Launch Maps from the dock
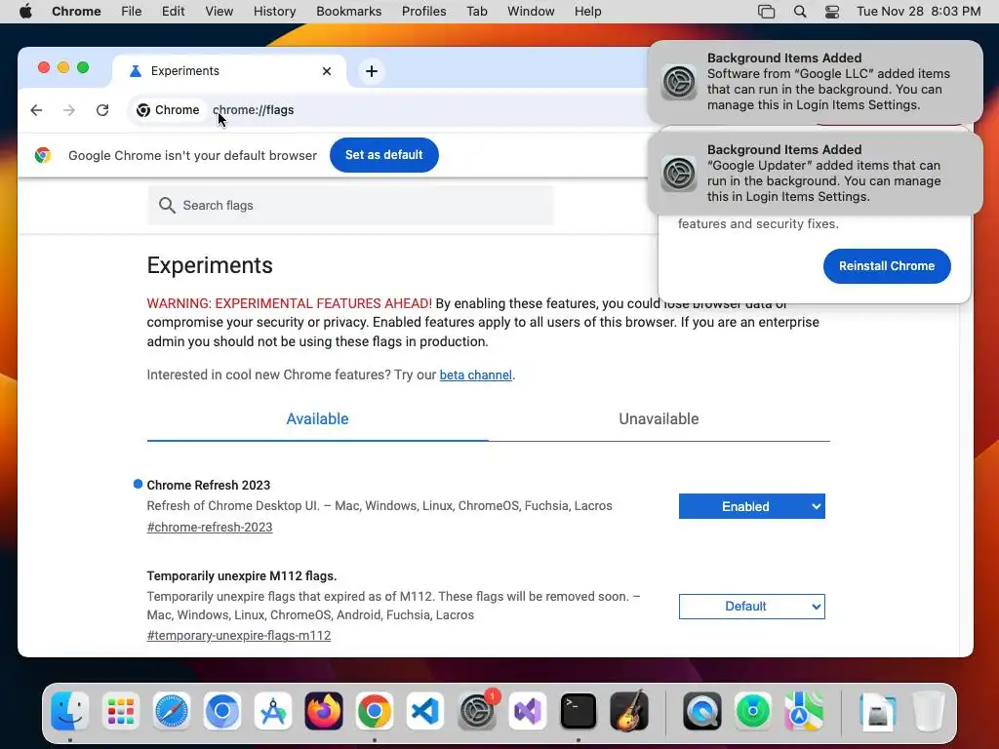This screenshot has width=999, height=749. (x=804, y=711)
